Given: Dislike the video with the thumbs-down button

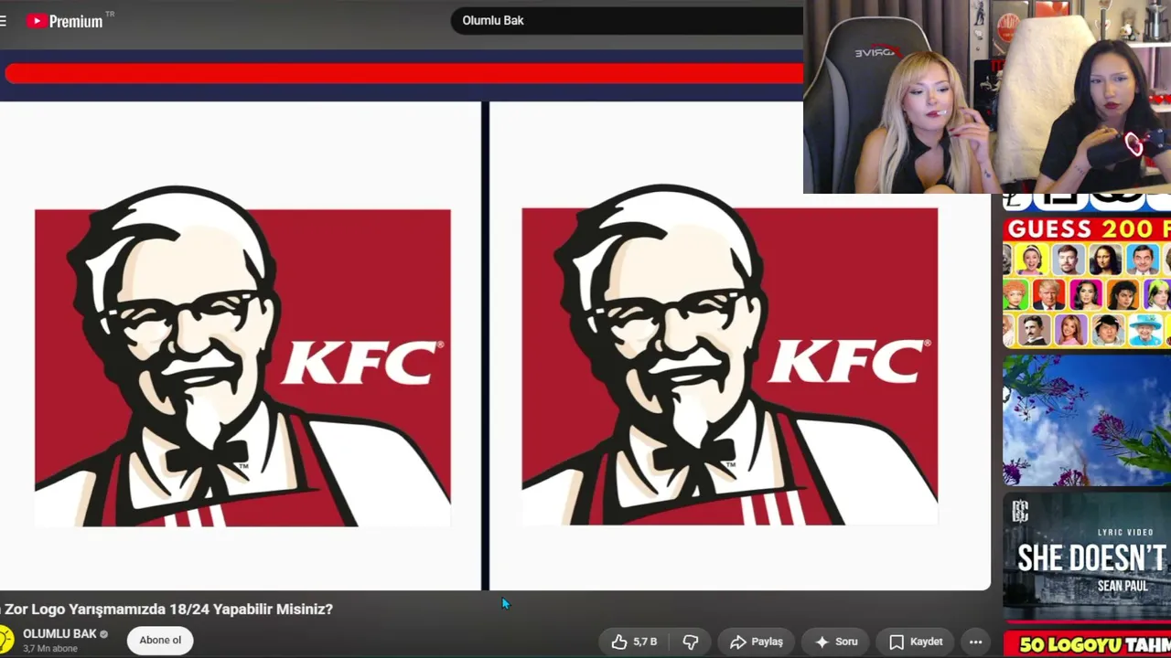Looking at the screenshot, I should tap(692, 642).
